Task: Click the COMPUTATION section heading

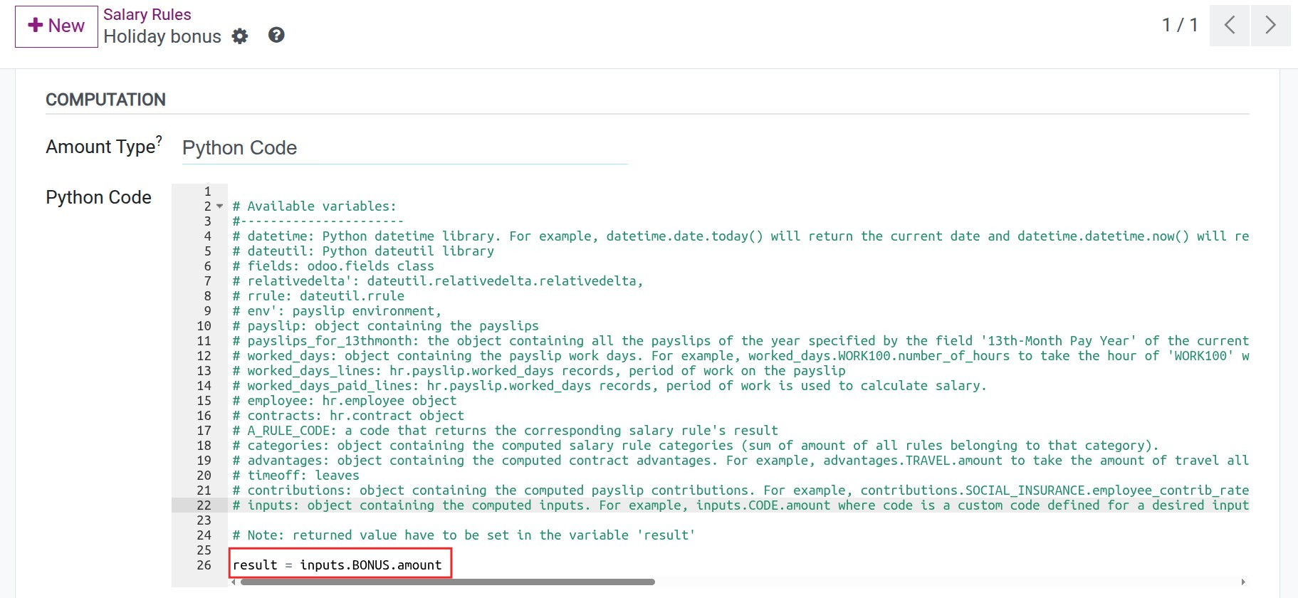Action: pyautogui.click(x=105, y=100)
